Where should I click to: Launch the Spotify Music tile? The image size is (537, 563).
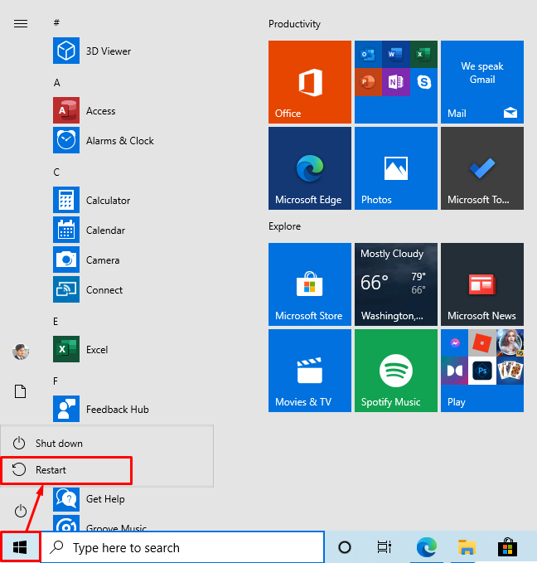pos(396,371)
